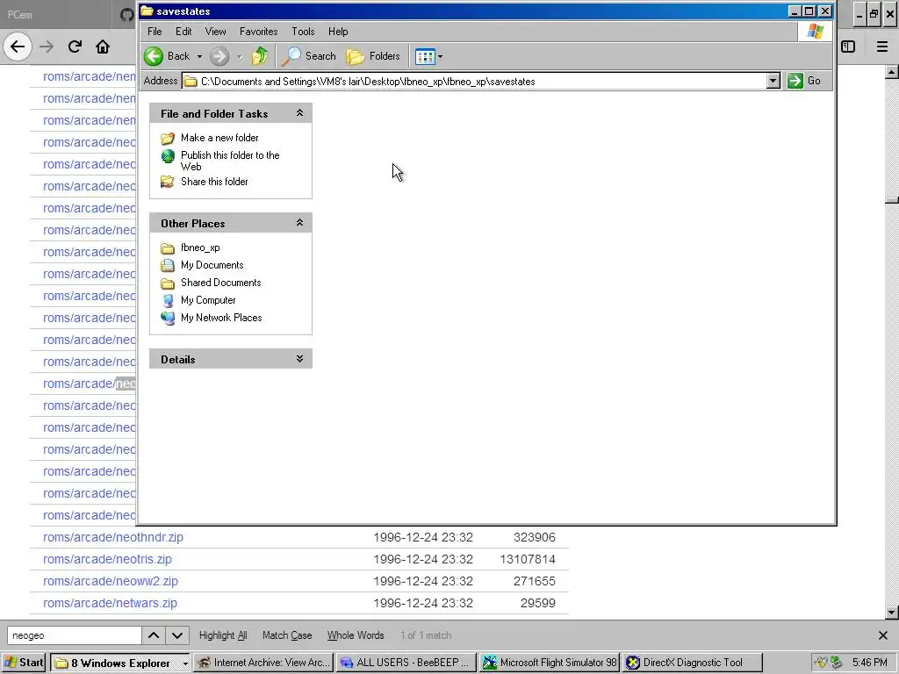Viewport: 899px width, 674px height.
Task: Open the Views dropdown arrow
Action: (440, 56)
